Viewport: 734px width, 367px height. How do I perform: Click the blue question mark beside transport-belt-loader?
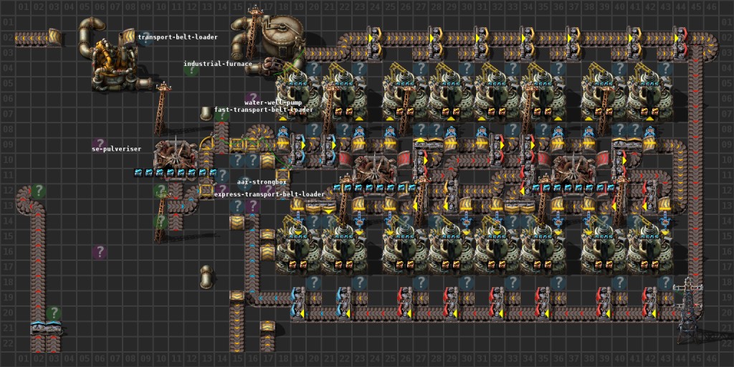[x=145, y=39]
